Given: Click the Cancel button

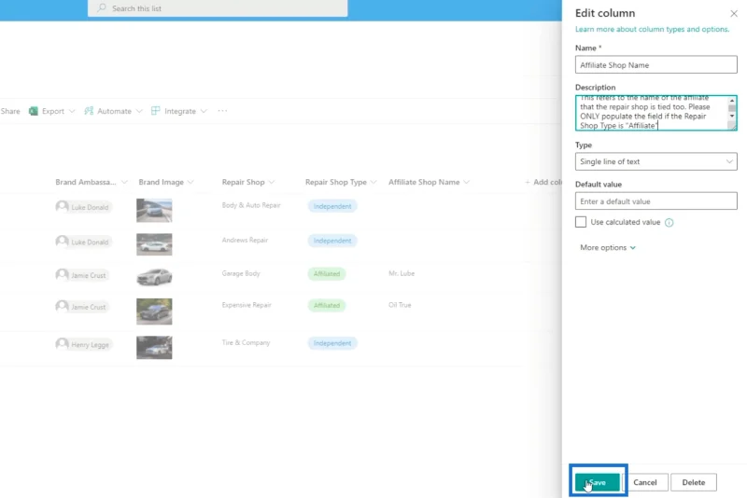Looking at the screenshot, I should pyautogui.click(x=645, y=482).
